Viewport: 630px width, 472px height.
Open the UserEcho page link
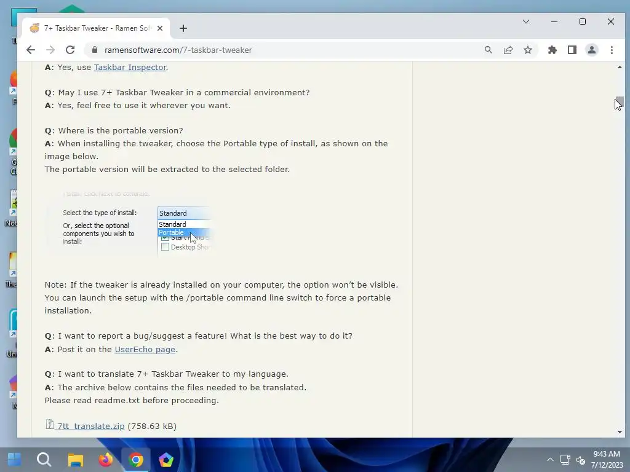pos(145,349)
